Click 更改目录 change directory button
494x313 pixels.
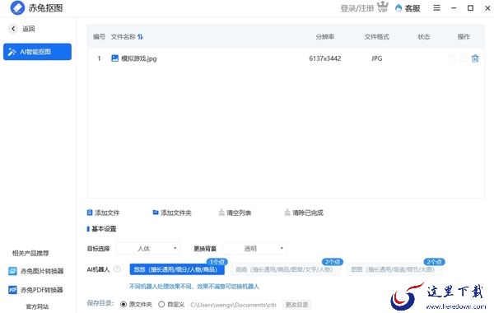coord(296,305)
